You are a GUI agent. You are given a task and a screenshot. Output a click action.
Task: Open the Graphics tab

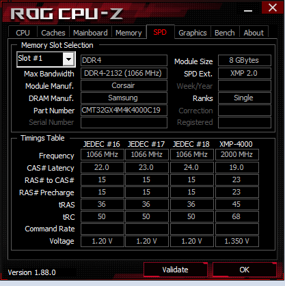coord(193,33)
